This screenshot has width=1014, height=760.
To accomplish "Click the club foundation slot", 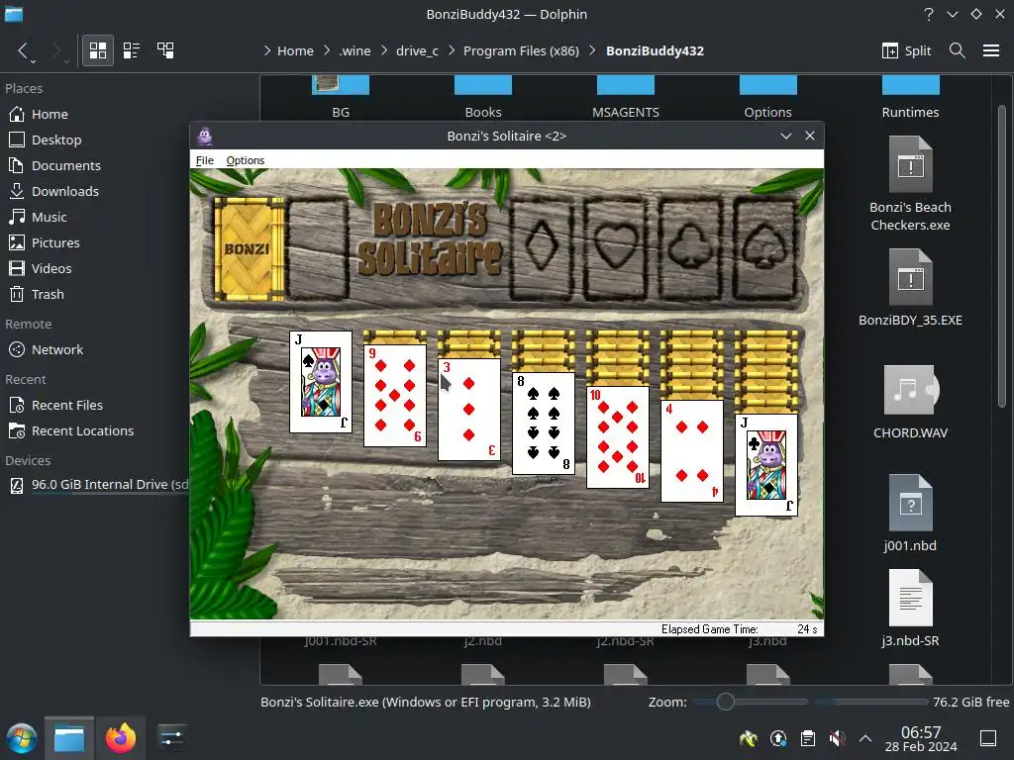I will 690,248.
